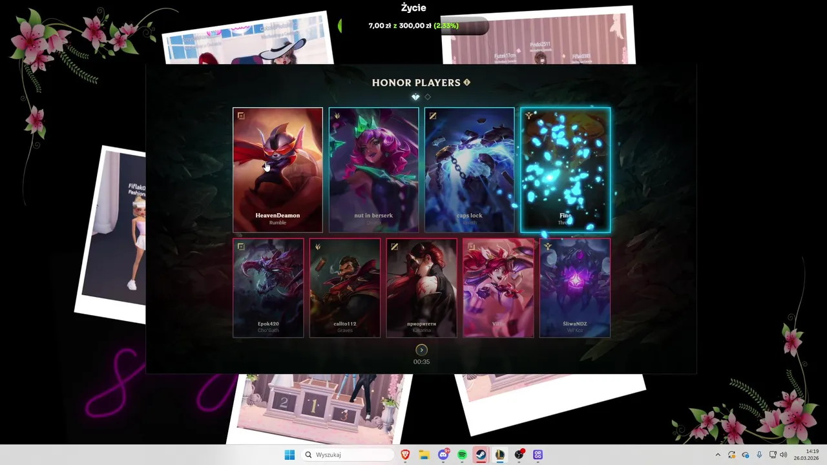
Task: Open the Windows Start menu
Action: tap(289, 455)
